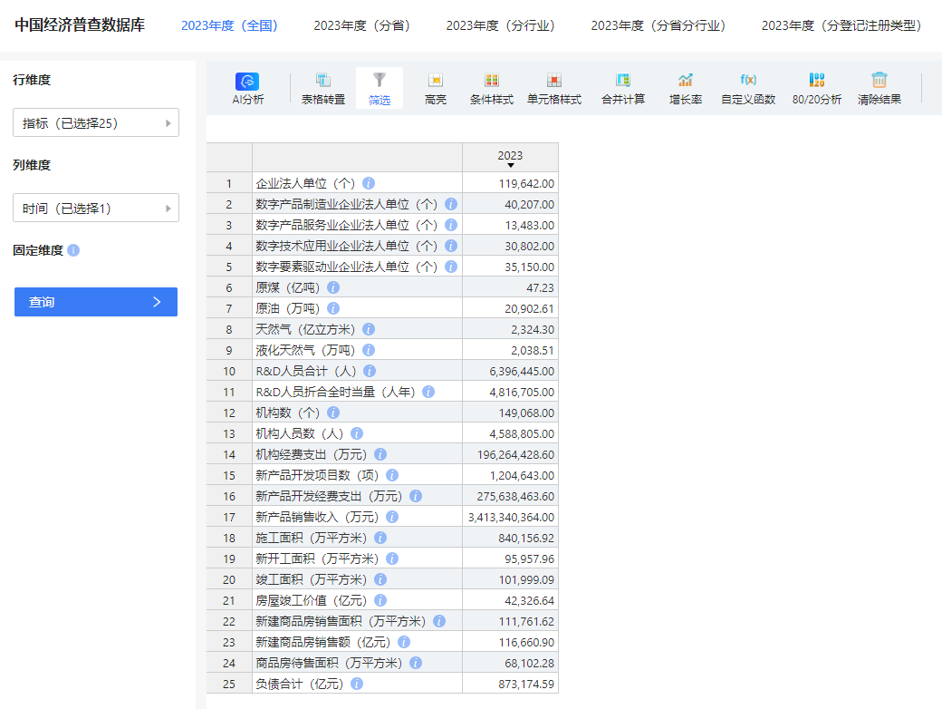
Task: Expand the 时间（已选择1） dropdown
Action: (x=96, y=208)
